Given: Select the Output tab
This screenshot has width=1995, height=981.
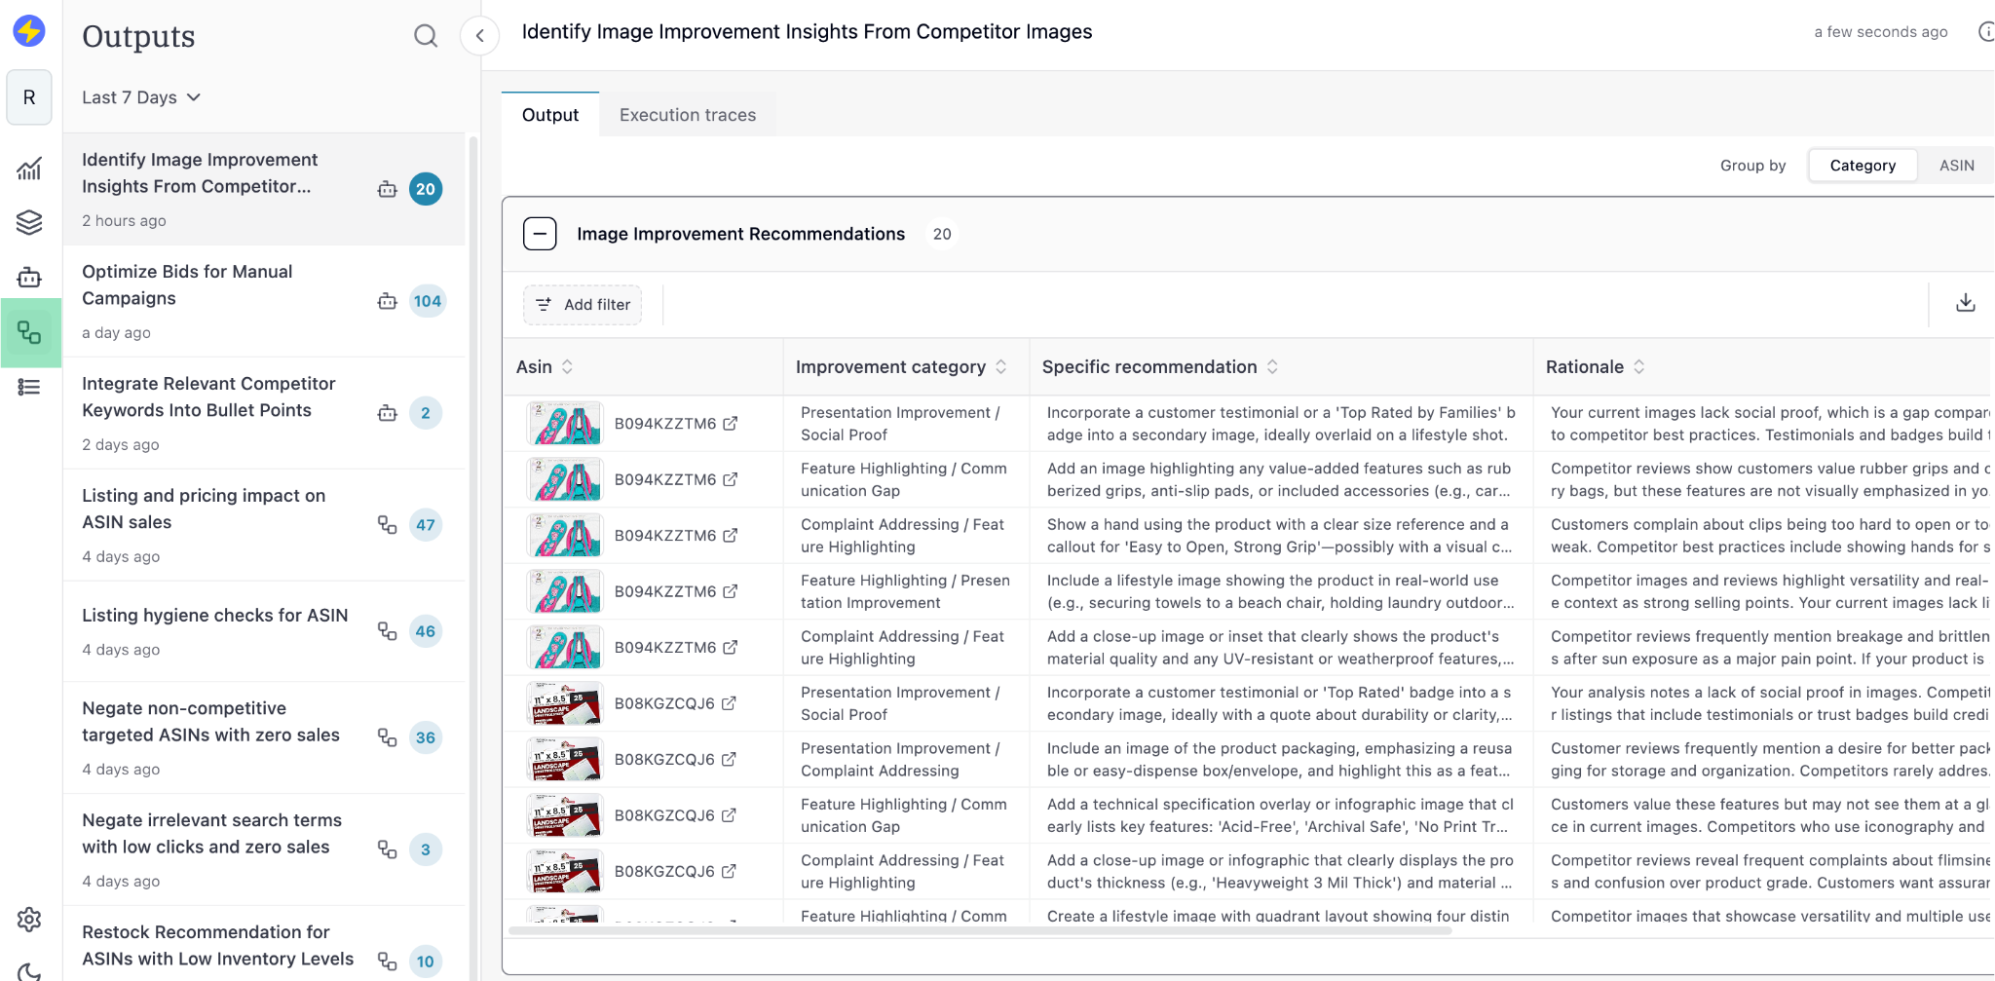Looking at the screenshot, I should tap(549, 114).
